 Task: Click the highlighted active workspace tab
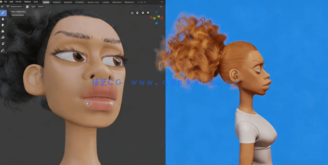click(x=46, y=2)
